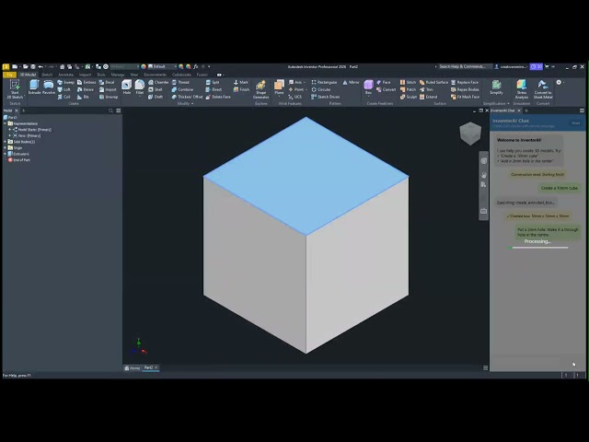The image size is (589, 442).
Task: Expand the Extrusion1 feature node
Action: (5, 154)
